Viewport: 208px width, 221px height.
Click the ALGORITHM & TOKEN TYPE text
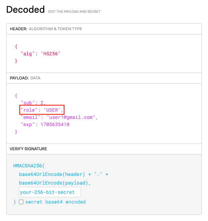[56, 29]
